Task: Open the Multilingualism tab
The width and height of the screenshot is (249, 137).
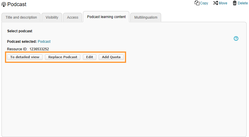Action: coord(146,17)
